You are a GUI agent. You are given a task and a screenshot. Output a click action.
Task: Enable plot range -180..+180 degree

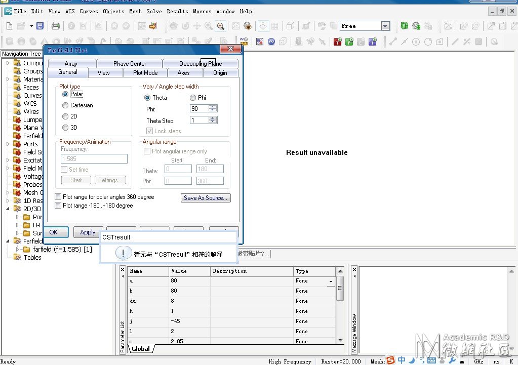point(58,206)
